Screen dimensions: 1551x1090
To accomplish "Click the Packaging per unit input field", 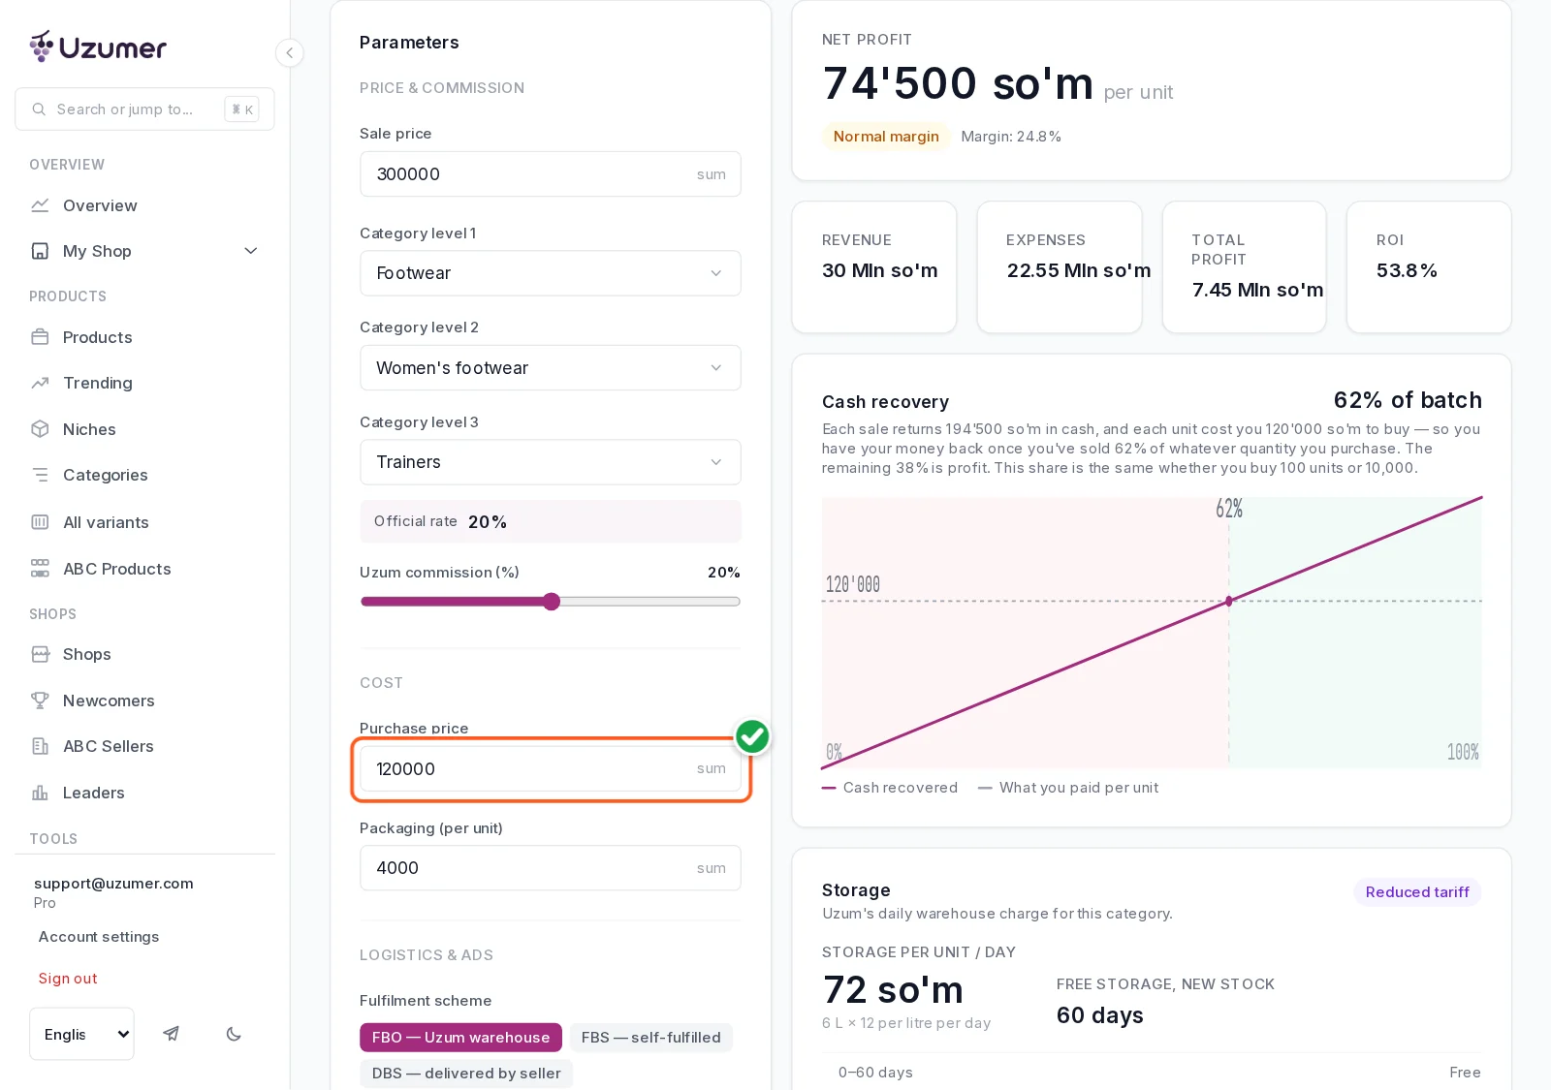I will pos(551,868).
